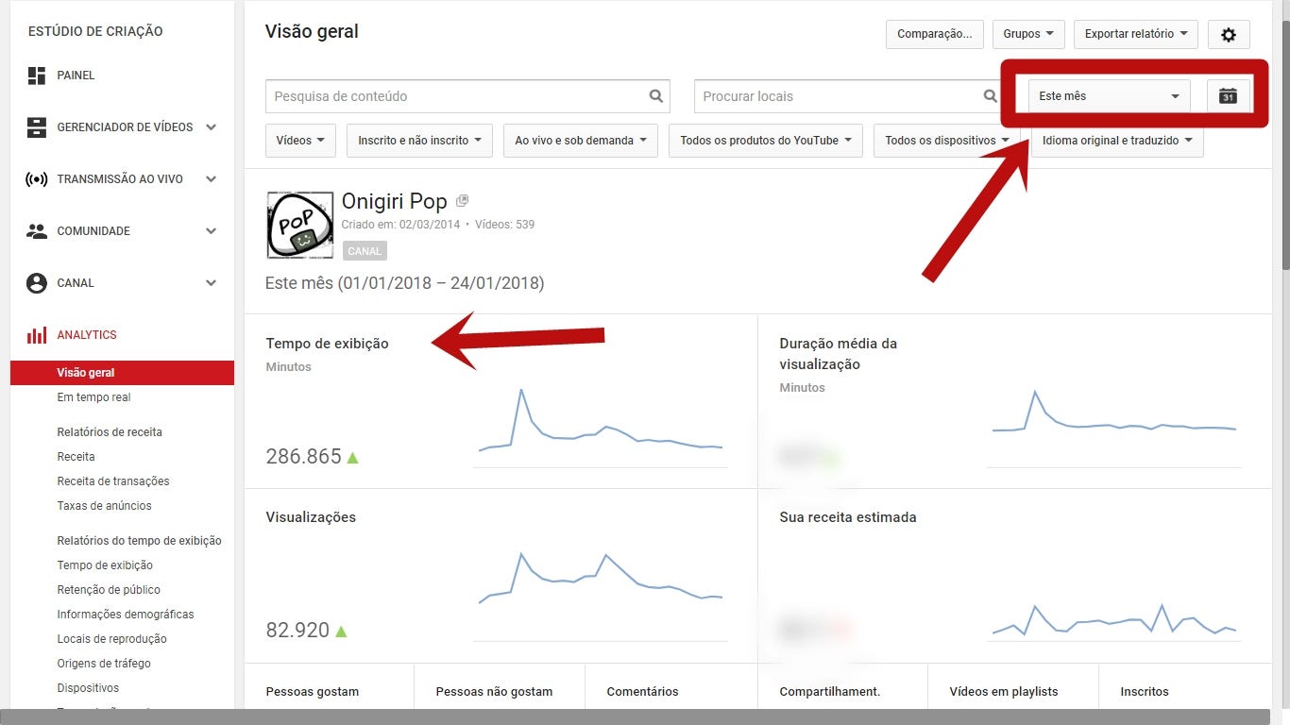Open Taxas de anúncios report
The height and width of the screenshot is (725, 1290).
[104, 506]
